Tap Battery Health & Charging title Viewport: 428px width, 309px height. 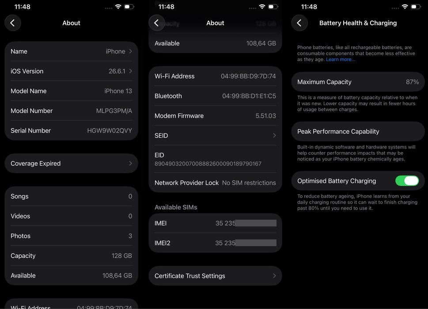click(x=358, y=23)
